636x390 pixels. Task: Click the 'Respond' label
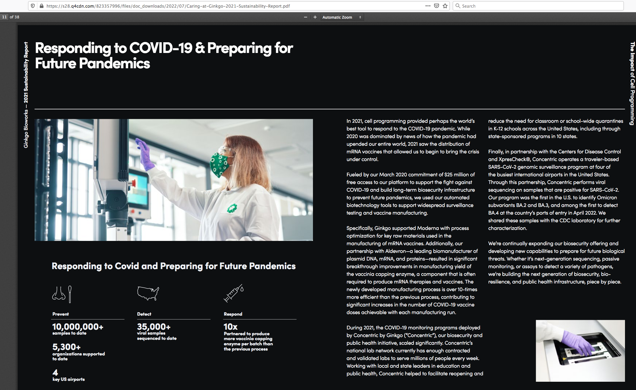pos(233,314)
